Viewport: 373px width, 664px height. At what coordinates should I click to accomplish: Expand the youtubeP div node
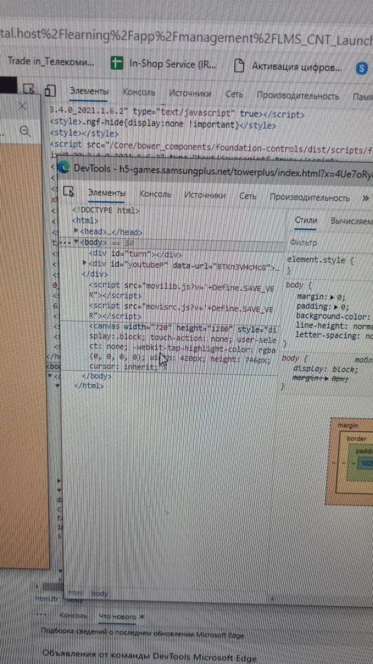84,264
